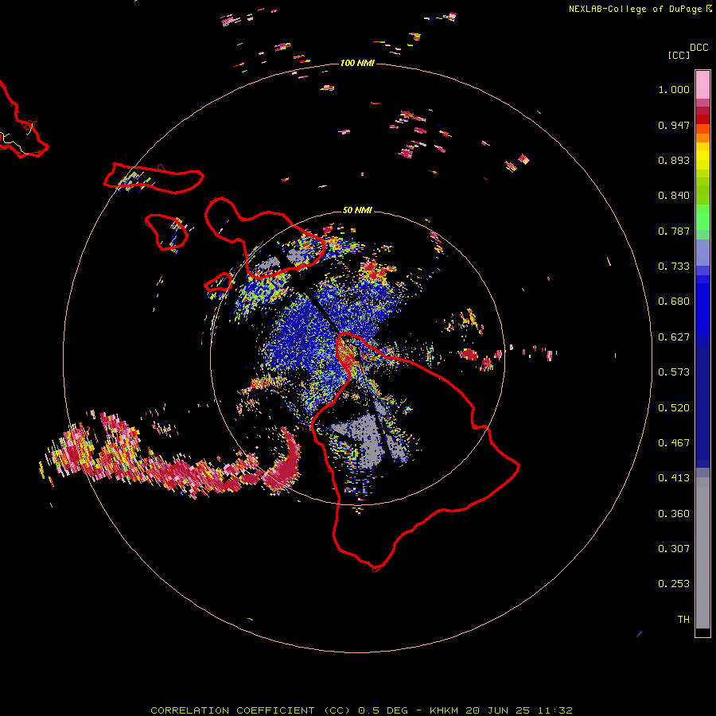Click the pink top segment of color bar

tap(702, 84)
